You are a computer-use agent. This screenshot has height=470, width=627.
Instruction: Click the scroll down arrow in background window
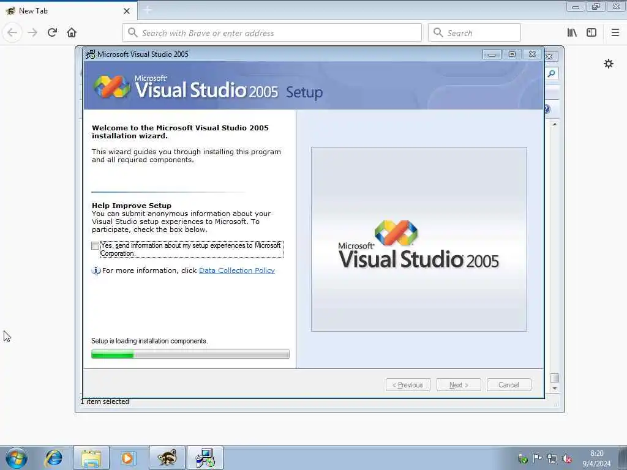tap(555, 389)
